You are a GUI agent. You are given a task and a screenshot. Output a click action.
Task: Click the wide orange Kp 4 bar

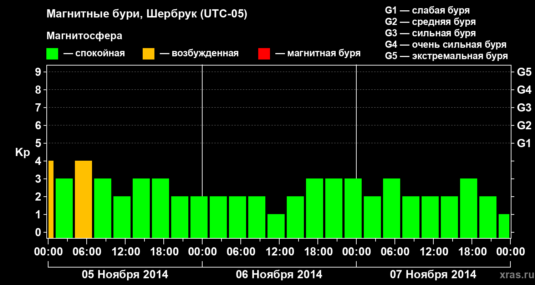point(83,199)
